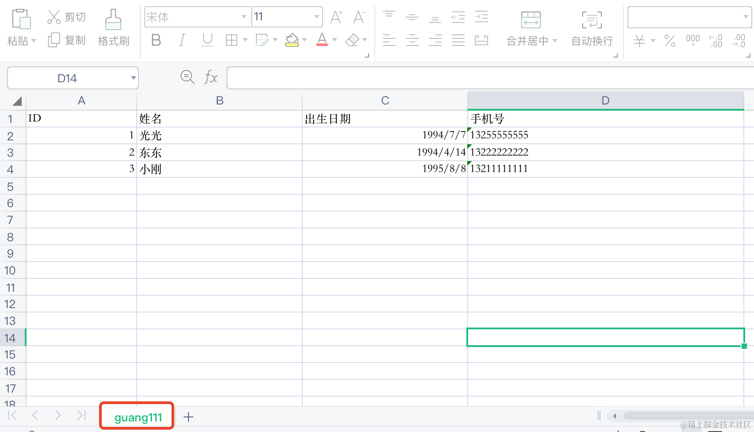The image size is (754, 432).
Task: Switch to the guang111 sheet tab
Action: pos(138,417)
